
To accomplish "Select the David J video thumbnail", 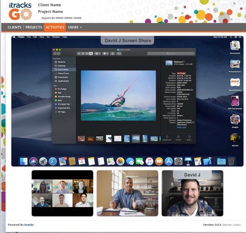I will pos(192,193).
